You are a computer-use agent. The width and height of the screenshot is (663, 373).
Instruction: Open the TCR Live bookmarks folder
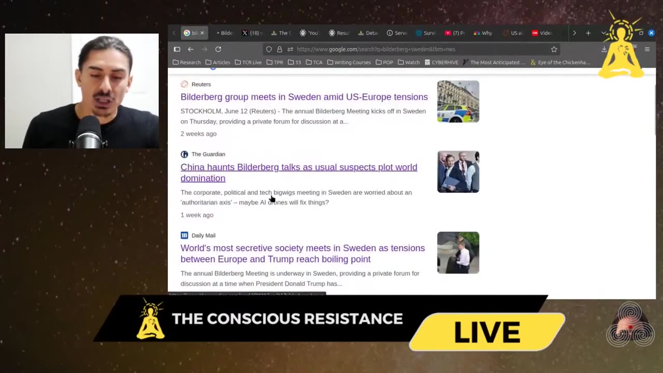(x=248, y=62)
